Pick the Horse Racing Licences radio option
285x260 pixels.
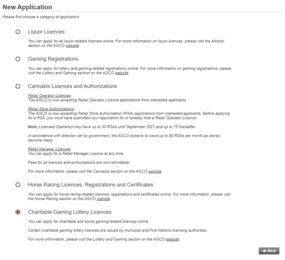point(18,184)
